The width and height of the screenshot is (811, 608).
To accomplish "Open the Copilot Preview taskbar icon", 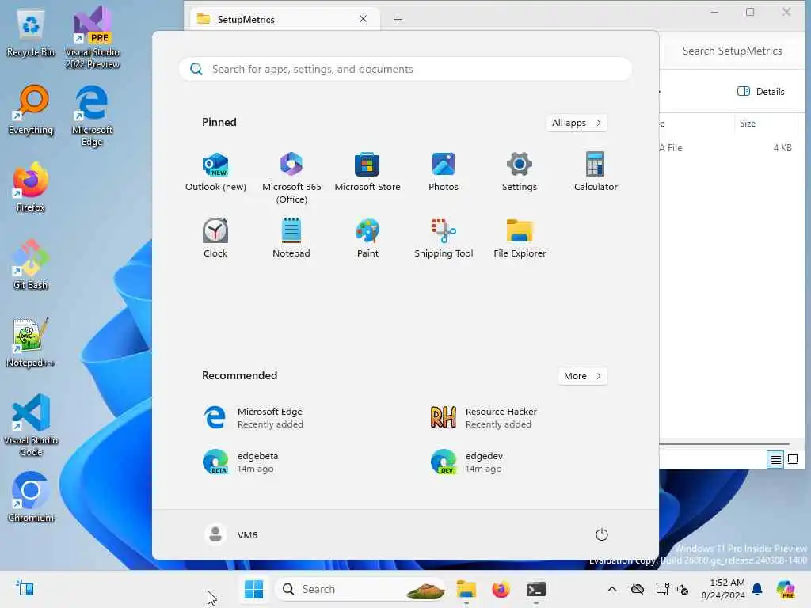I will (x=786, y=589).
